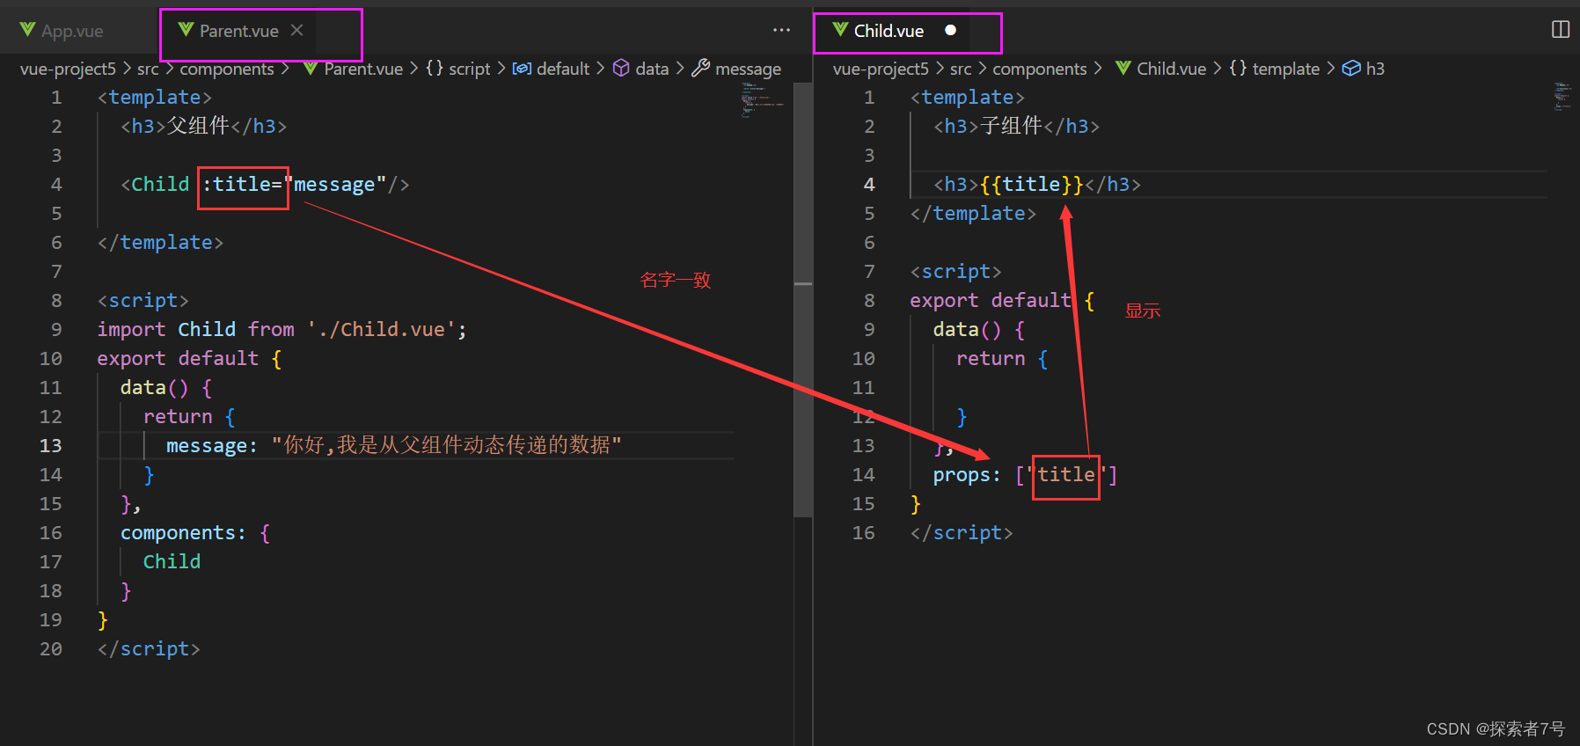Image resolution: width=1580 pixels, height=746 pixels.
Task: Click 'export default' in Child.vue
Action: (991, 300)
